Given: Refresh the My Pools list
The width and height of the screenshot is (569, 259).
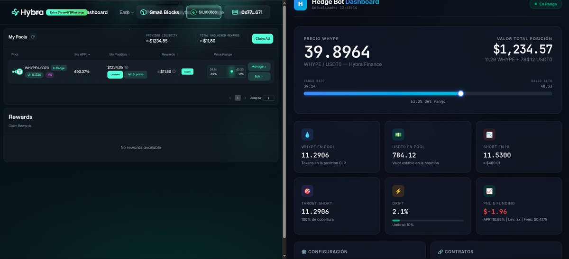Looking at the screenshot, I should coord(33,37).
